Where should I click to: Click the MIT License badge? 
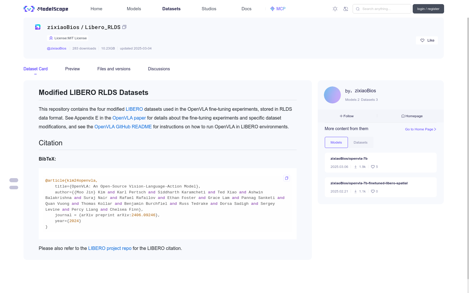(x=68, y=38)
